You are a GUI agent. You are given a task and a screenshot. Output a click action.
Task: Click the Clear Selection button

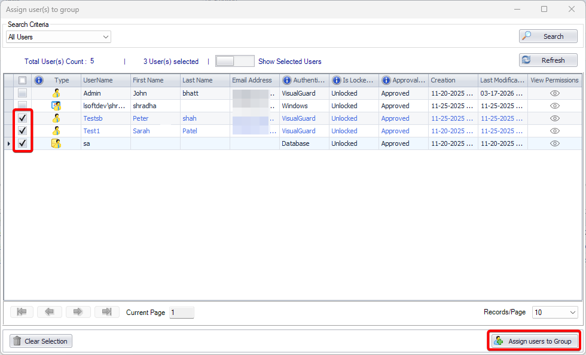click(41, 341)
